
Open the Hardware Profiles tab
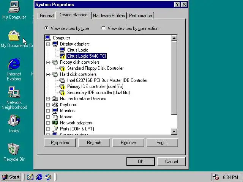pyautogui.click(x=109, y=16)
